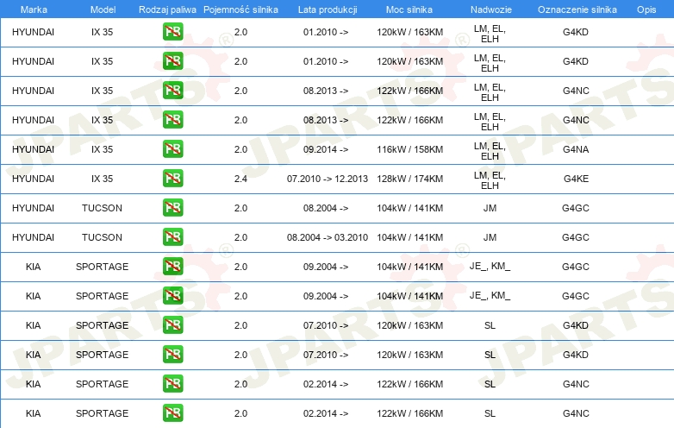Click the Moc silnika column header

coord(409,9)
